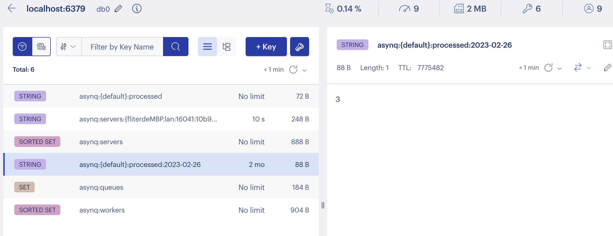Screen dimensions: 613x236
Task: Click the back arrow to leave database
Action: tap(12, 8)
